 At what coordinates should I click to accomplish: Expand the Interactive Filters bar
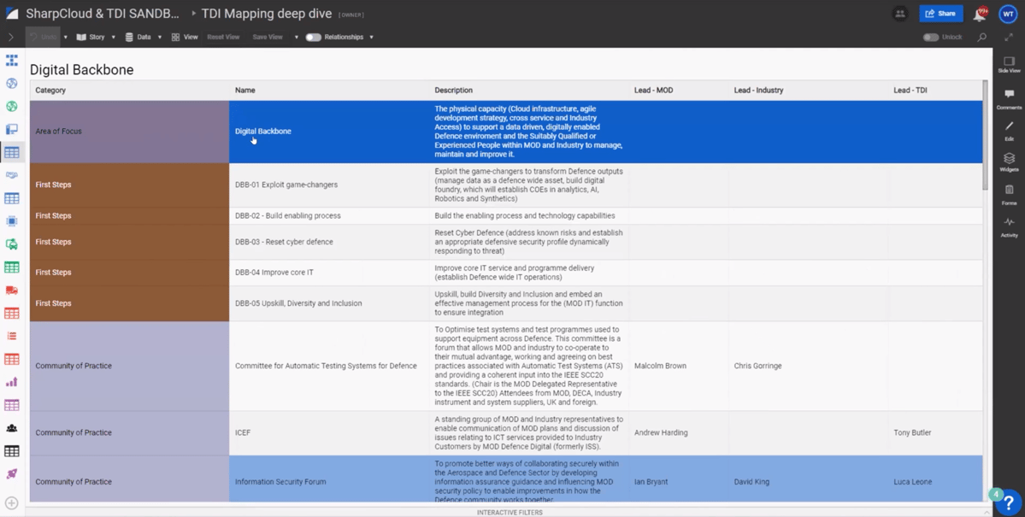(x=510, y=513)
